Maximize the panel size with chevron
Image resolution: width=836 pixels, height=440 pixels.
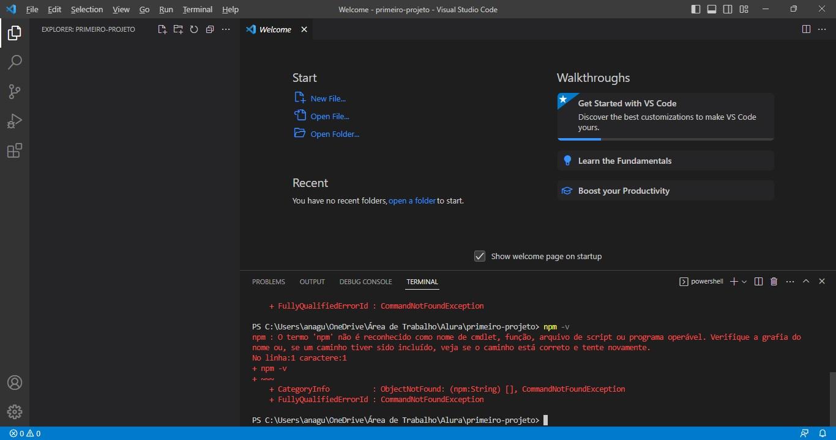coord(806,282)
